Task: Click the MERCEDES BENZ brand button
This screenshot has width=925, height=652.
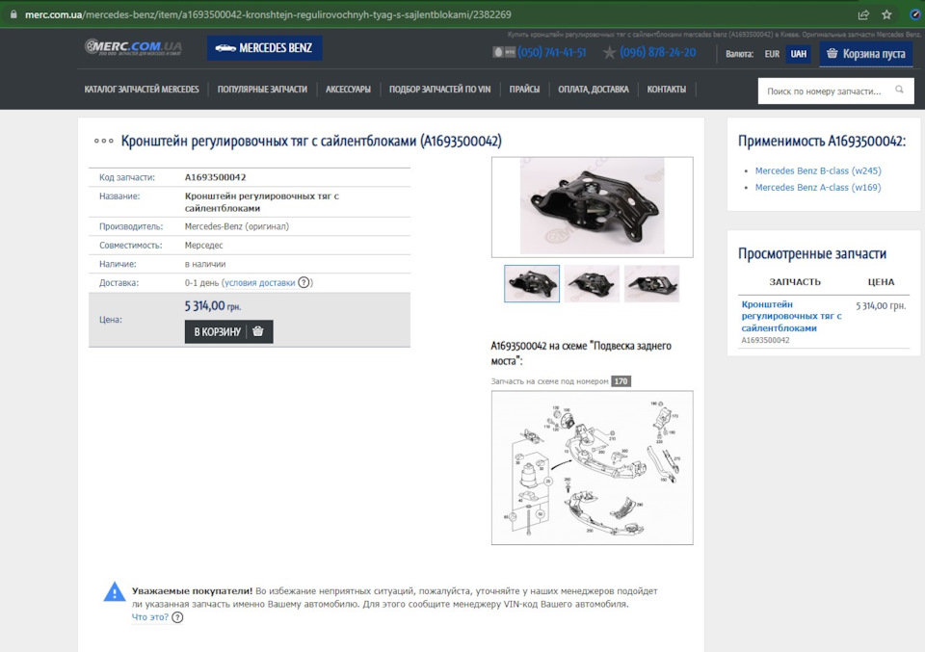Action: pos(264,48)
